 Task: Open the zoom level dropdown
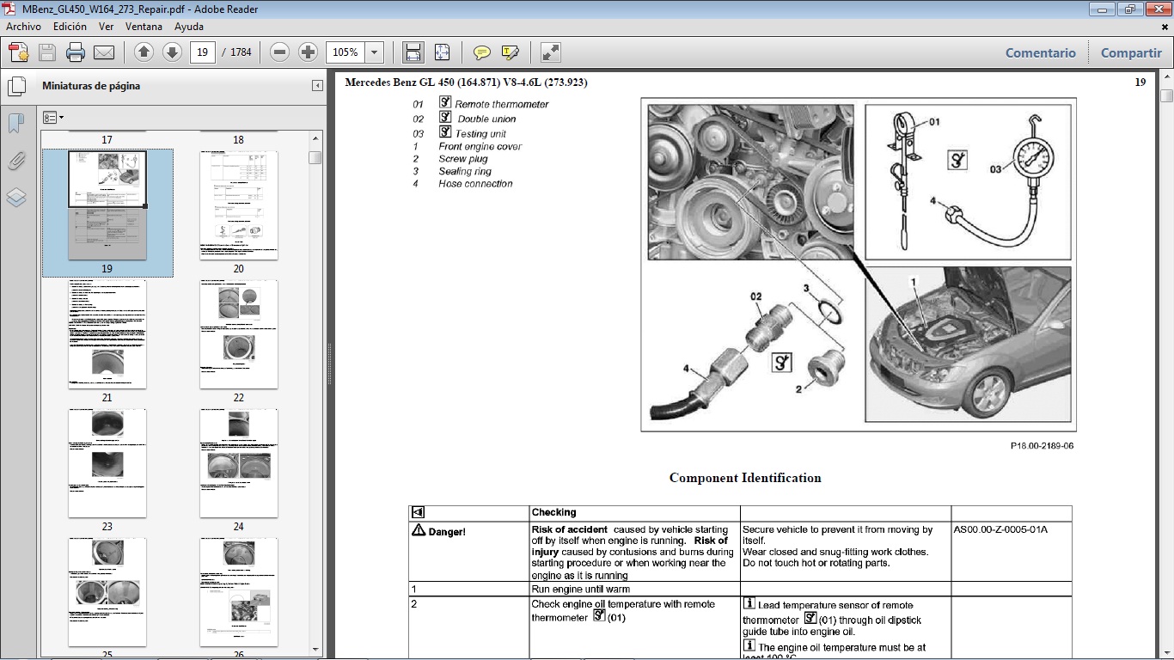(375, 52)
